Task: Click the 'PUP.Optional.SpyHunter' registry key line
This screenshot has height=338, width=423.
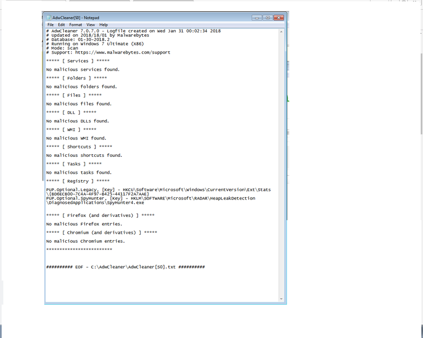Action: pyautogui.click(x=150, y=199)
